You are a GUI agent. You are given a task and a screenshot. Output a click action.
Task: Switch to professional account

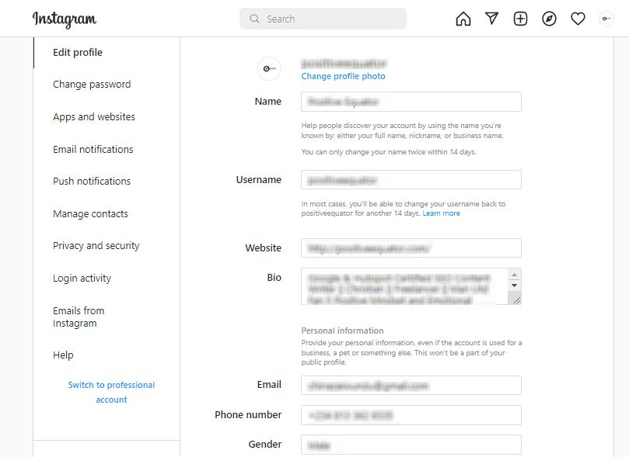click(110, 392)
